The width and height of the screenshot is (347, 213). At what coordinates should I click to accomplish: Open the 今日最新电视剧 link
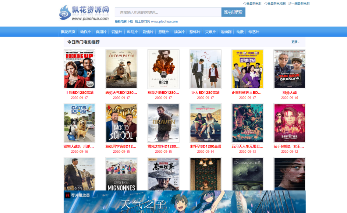coord(275,4)
